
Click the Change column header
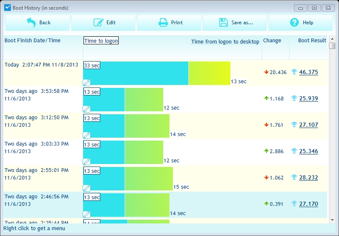[x=272, y=41]
